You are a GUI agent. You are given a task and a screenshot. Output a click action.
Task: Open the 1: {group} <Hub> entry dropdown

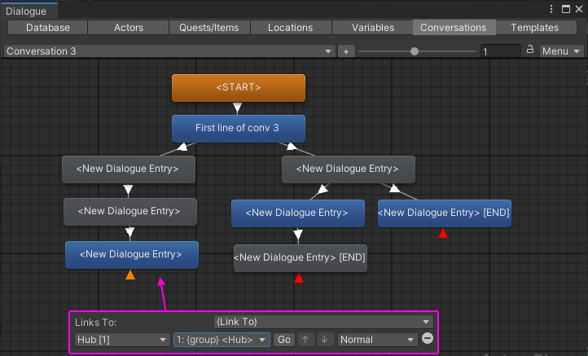click(x=222, y=340)
